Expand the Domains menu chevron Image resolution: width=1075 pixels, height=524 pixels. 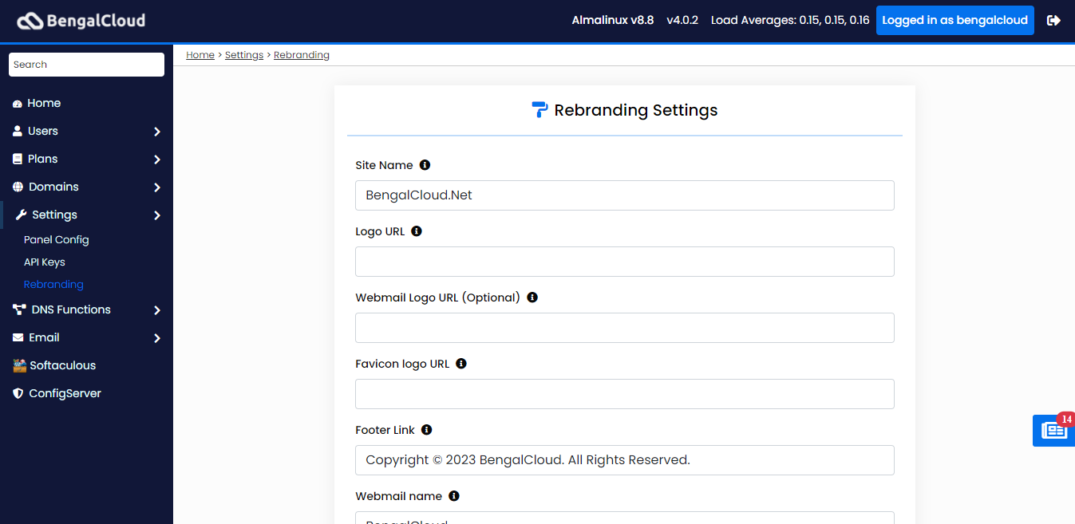tap(157, 187)
